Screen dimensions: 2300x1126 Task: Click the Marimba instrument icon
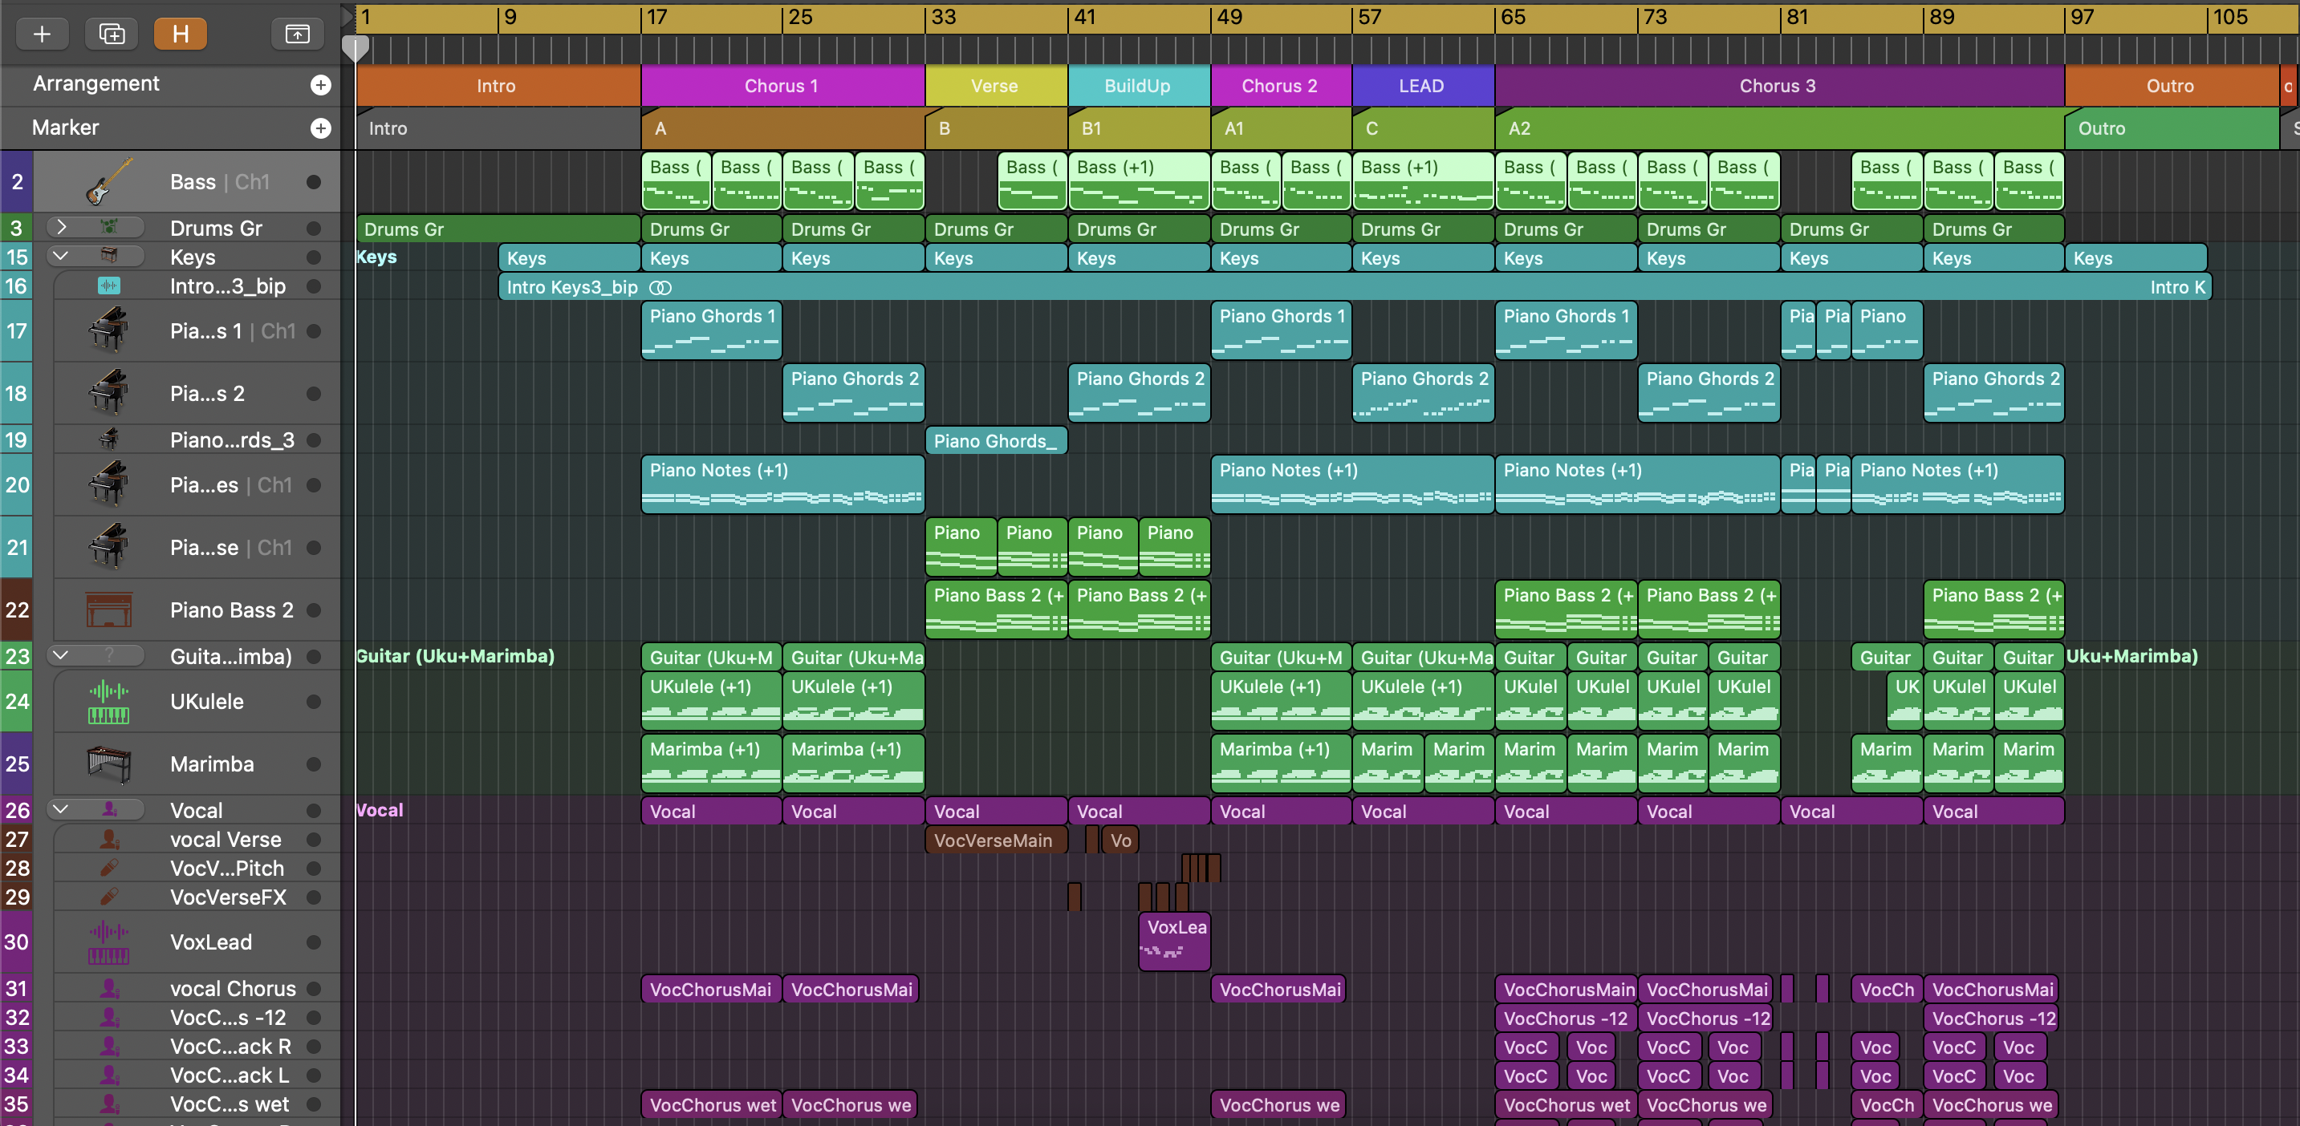click(x=109, y=763)
